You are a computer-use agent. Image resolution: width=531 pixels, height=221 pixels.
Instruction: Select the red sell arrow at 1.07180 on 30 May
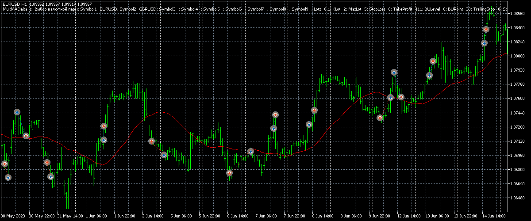click(26, 136)
